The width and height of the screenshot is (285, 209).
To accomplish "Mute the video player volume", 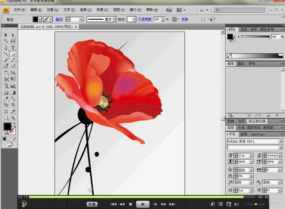I will pos(237,204).
